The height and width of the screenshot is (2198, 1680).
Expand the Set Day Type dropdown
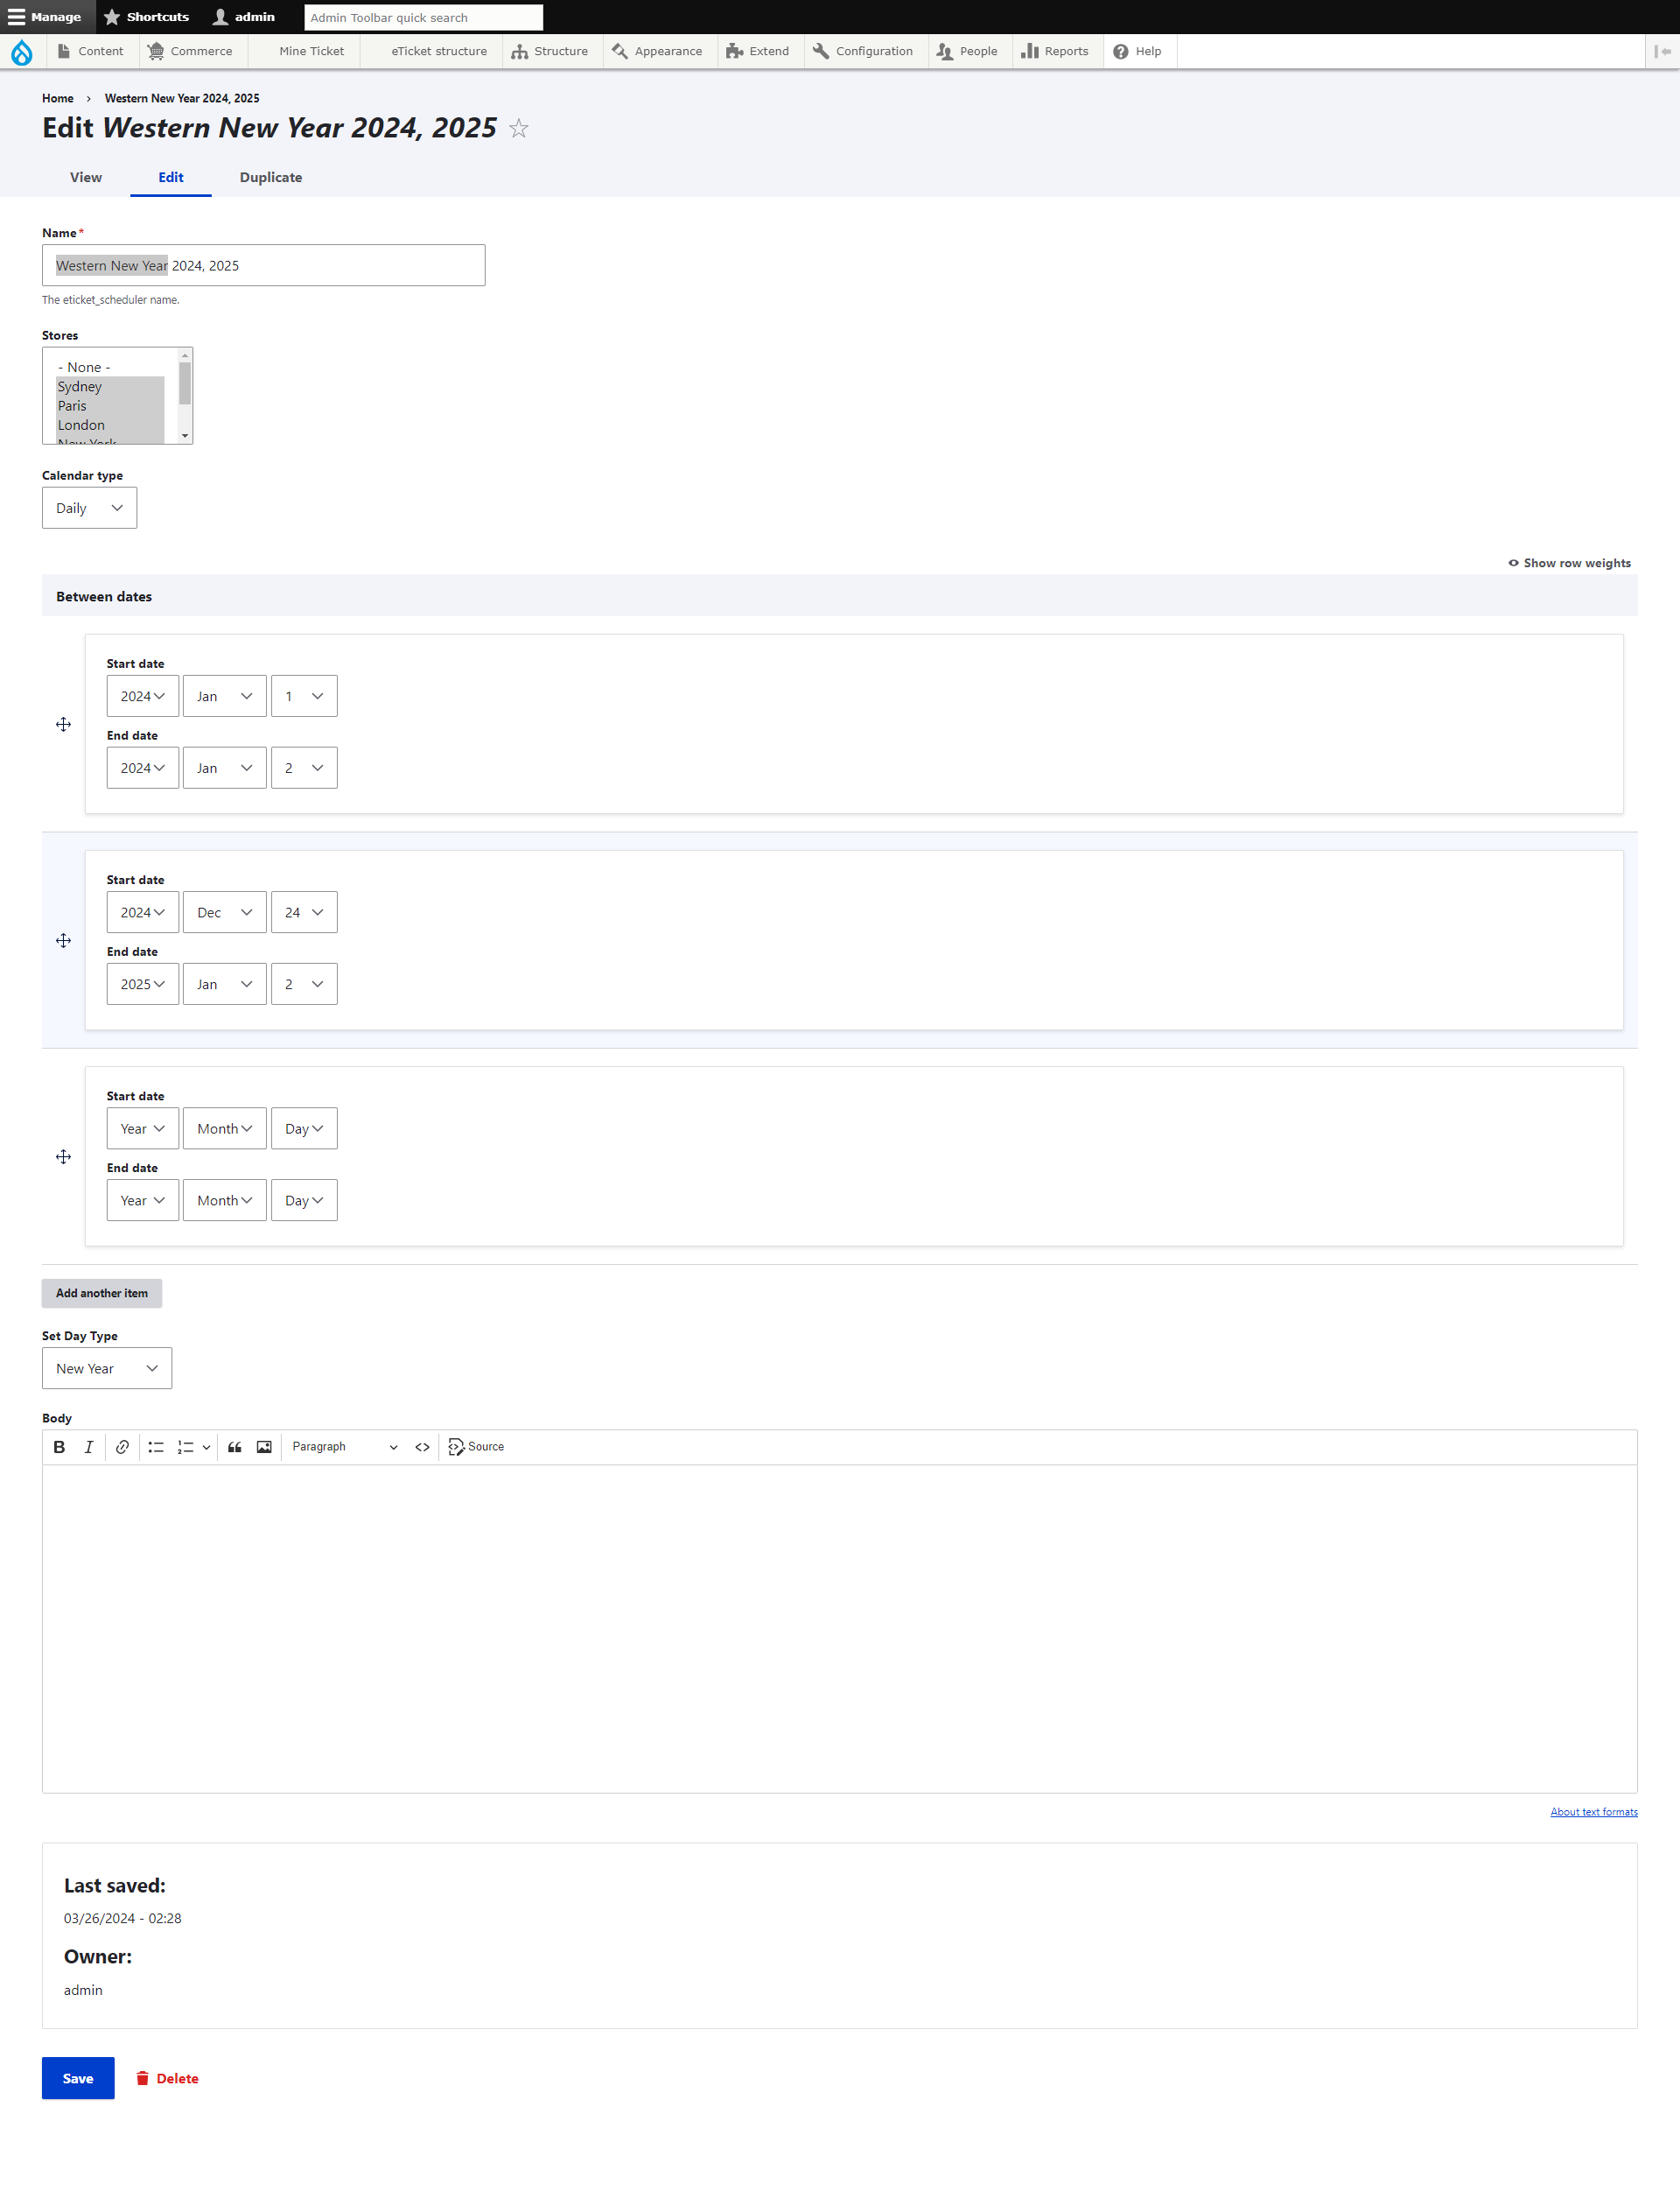coord(108,1366)
